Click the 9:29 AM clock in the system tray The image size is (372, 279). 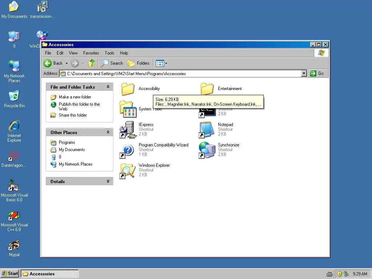(360, 274)
